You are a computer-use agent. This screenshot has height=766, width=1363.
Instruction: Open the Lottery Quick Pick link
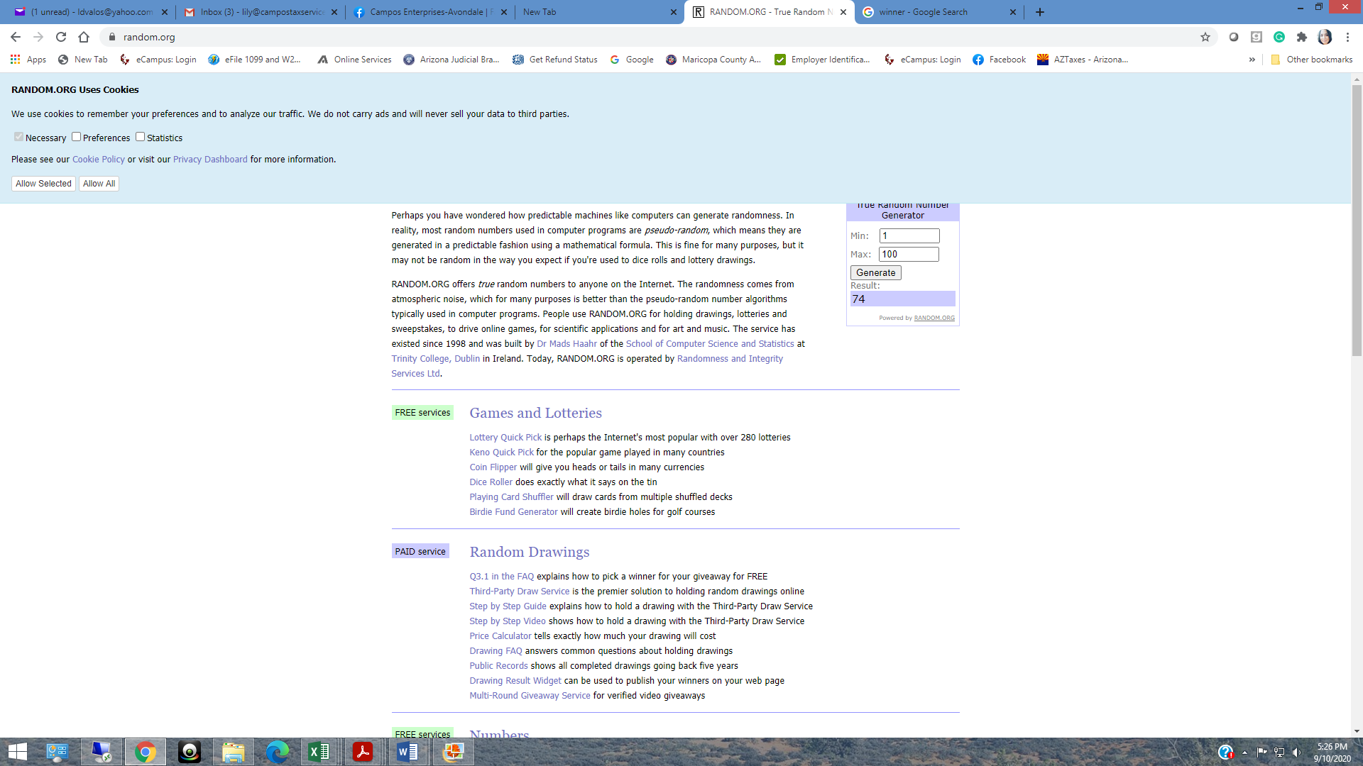[505, 438]
